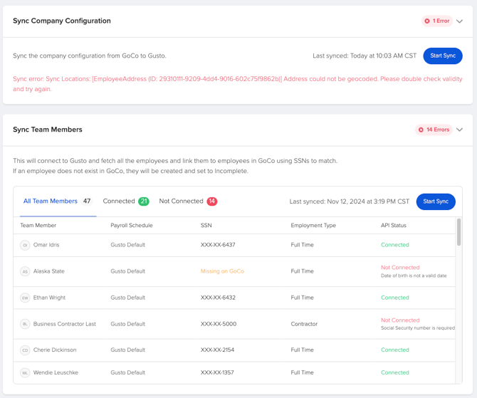Click the 1 Error badge
477x398 pixels.
coord(437,21)
